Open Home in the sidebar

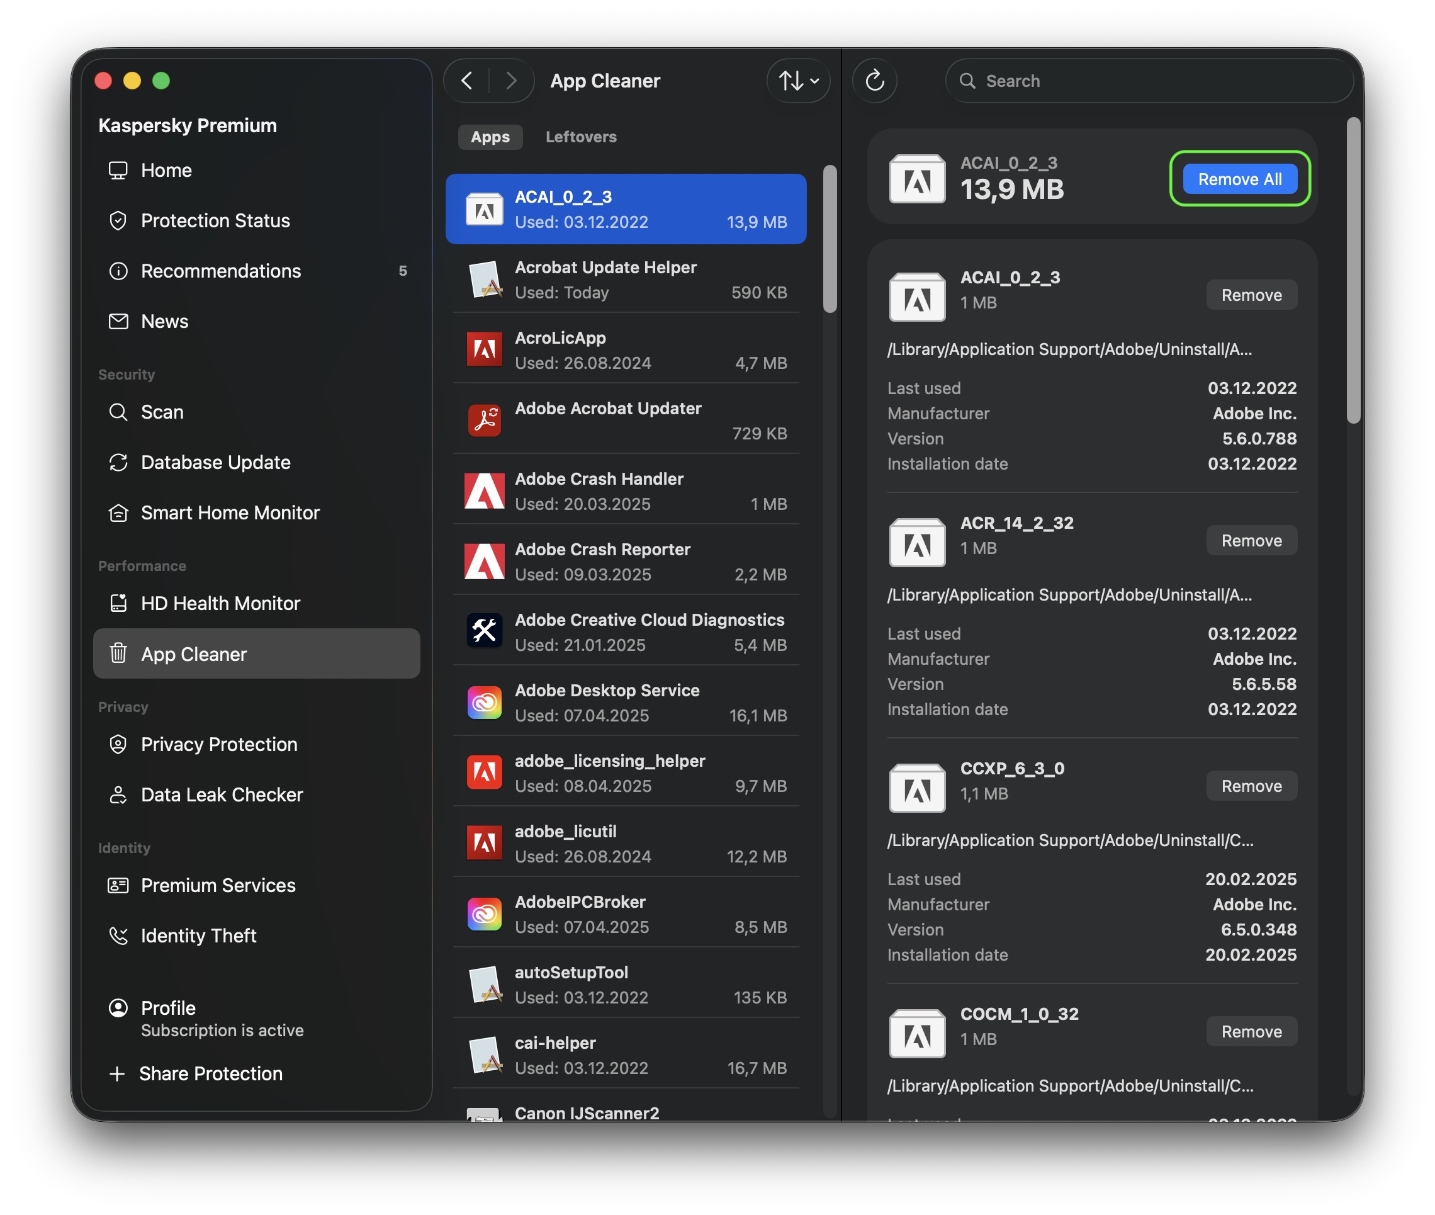(x=256, y=170)
